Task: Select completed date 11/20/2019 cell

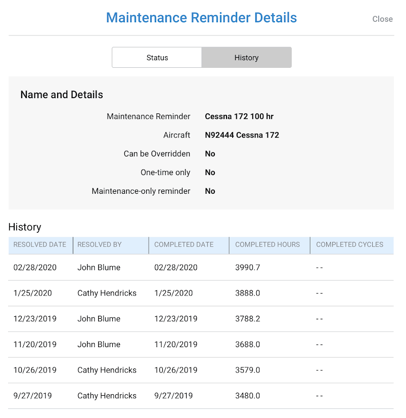Action: [176, 345]
